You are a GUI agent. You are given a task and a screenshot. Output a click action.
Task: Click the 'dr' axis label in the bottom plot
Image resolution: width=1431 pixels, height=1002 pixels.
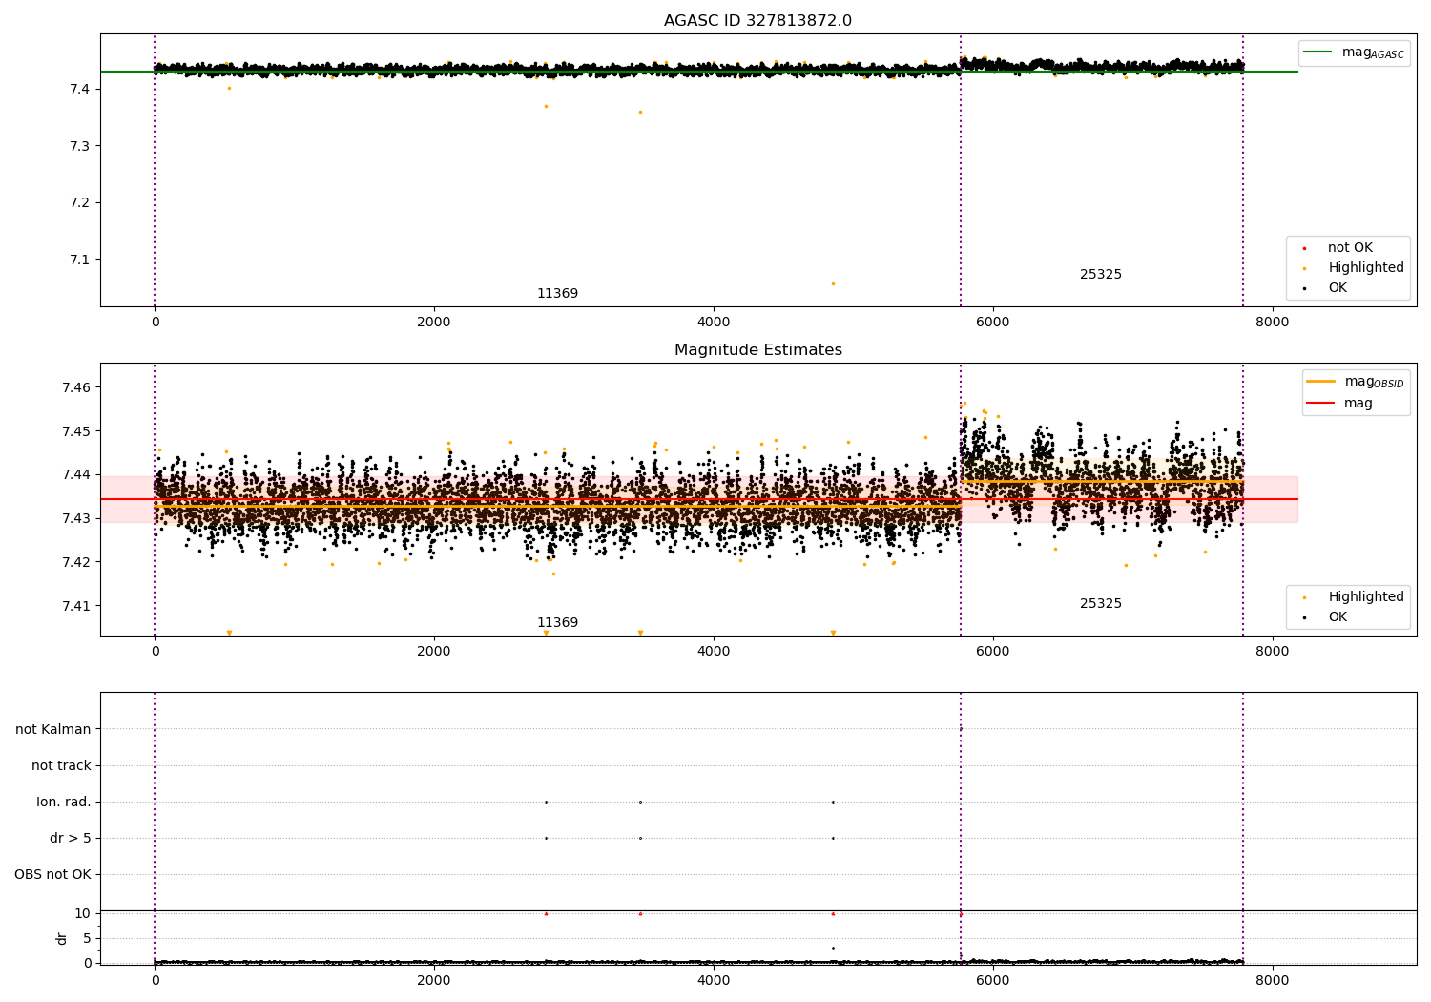(x=62, y=938)
